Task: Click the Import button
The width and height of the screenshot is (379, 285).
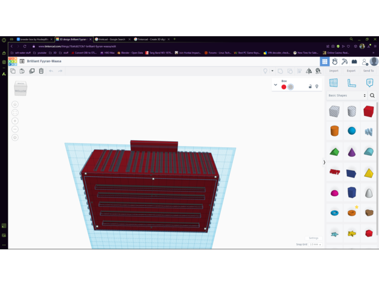Action: point(334,71)
